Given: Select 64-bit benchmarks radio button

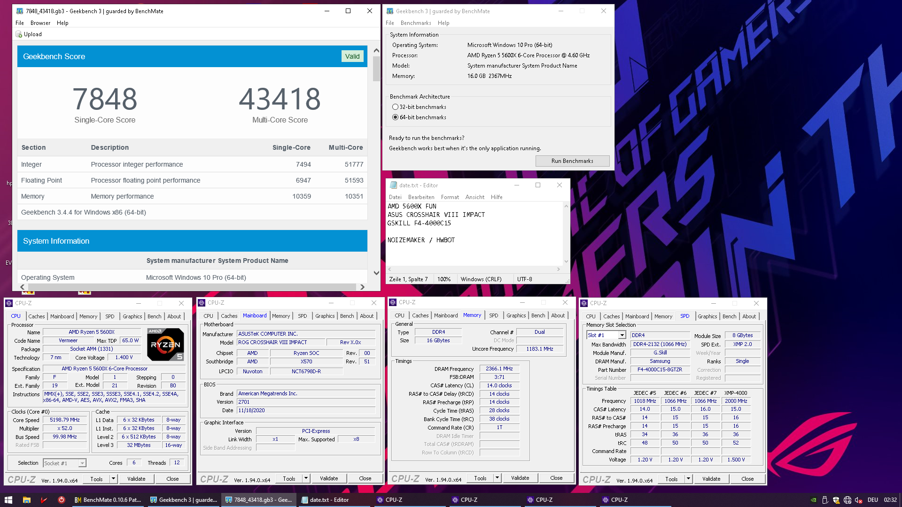Looking at the screenshot, I should tap(395, 117).
